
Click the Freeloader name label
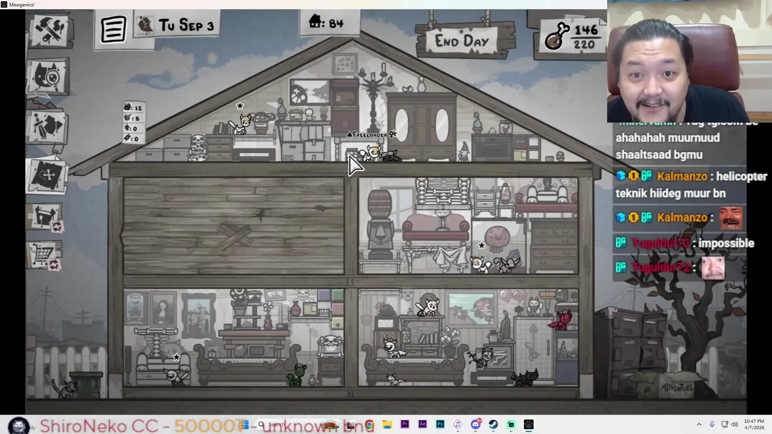pos(370,134)
